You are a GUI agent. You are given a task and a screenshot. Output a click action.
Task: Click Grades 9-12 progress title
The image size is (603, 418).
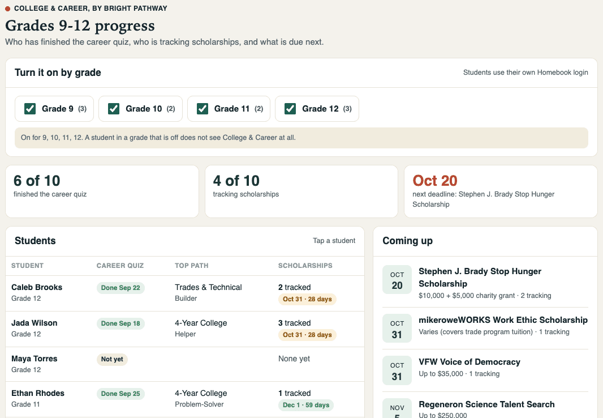80,26
